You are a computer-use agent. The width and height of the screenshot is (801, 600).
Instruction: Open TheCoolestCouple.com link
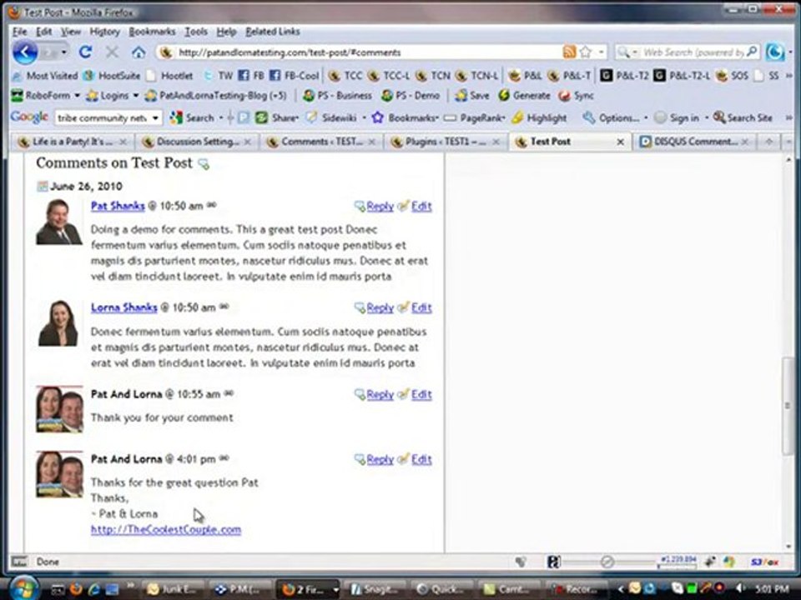pyautogui.click(x=166, y=530)
